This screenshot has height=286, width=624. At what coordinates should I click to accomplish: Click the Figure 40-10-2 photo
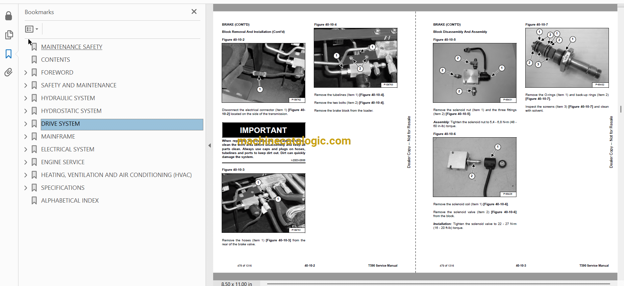click(x=263, y=73)
